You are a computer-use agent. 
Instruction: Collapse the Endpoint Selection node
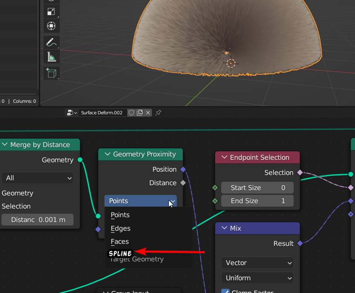pyautogui.click(x=224, y=157)
